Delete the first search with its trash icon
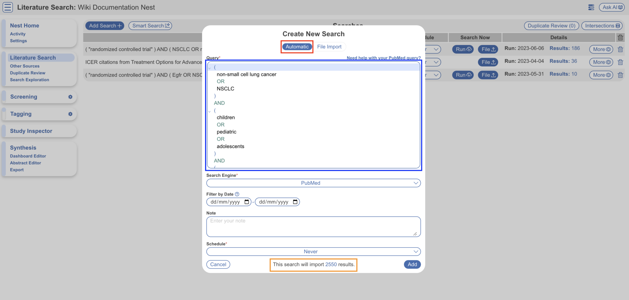 [620, 49]
